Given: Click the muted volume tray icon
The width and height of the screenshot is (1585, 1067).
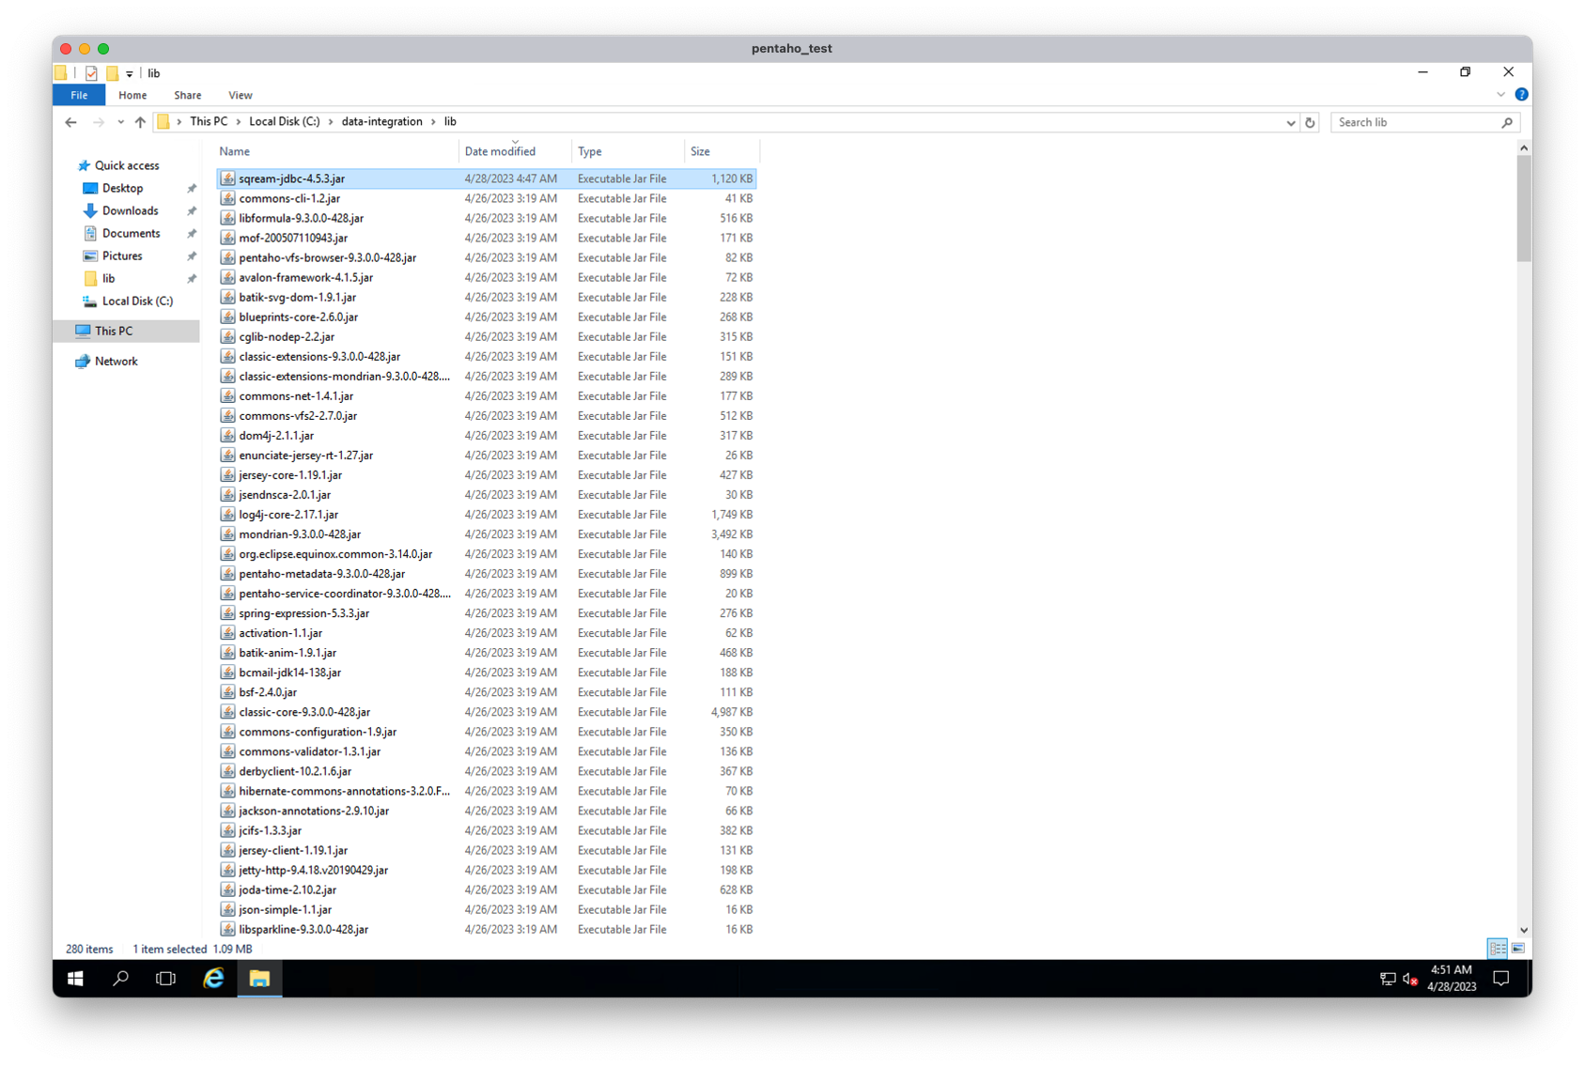Looking at the screenshot, I should tap(1410, 980).
